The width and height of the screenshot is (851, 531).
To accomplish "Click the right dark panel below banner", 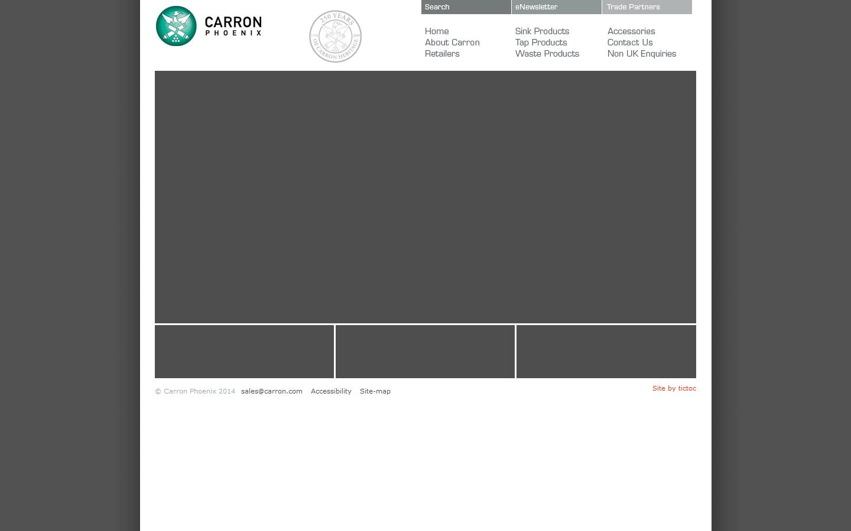I will point(606,352).
